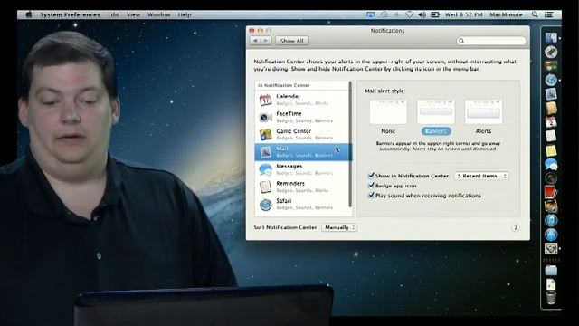Open the View menu
This screenshot has height=326, width=579.
pos(133,14)
